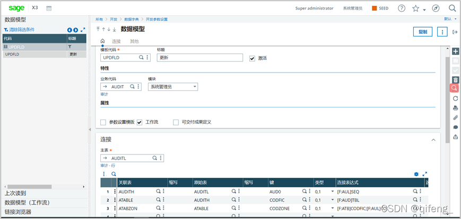Open 类型 dropdown in AUDITH row
The width and height of the screenshot is (461, 219).
pyautogui.click(x=333, y=191)
